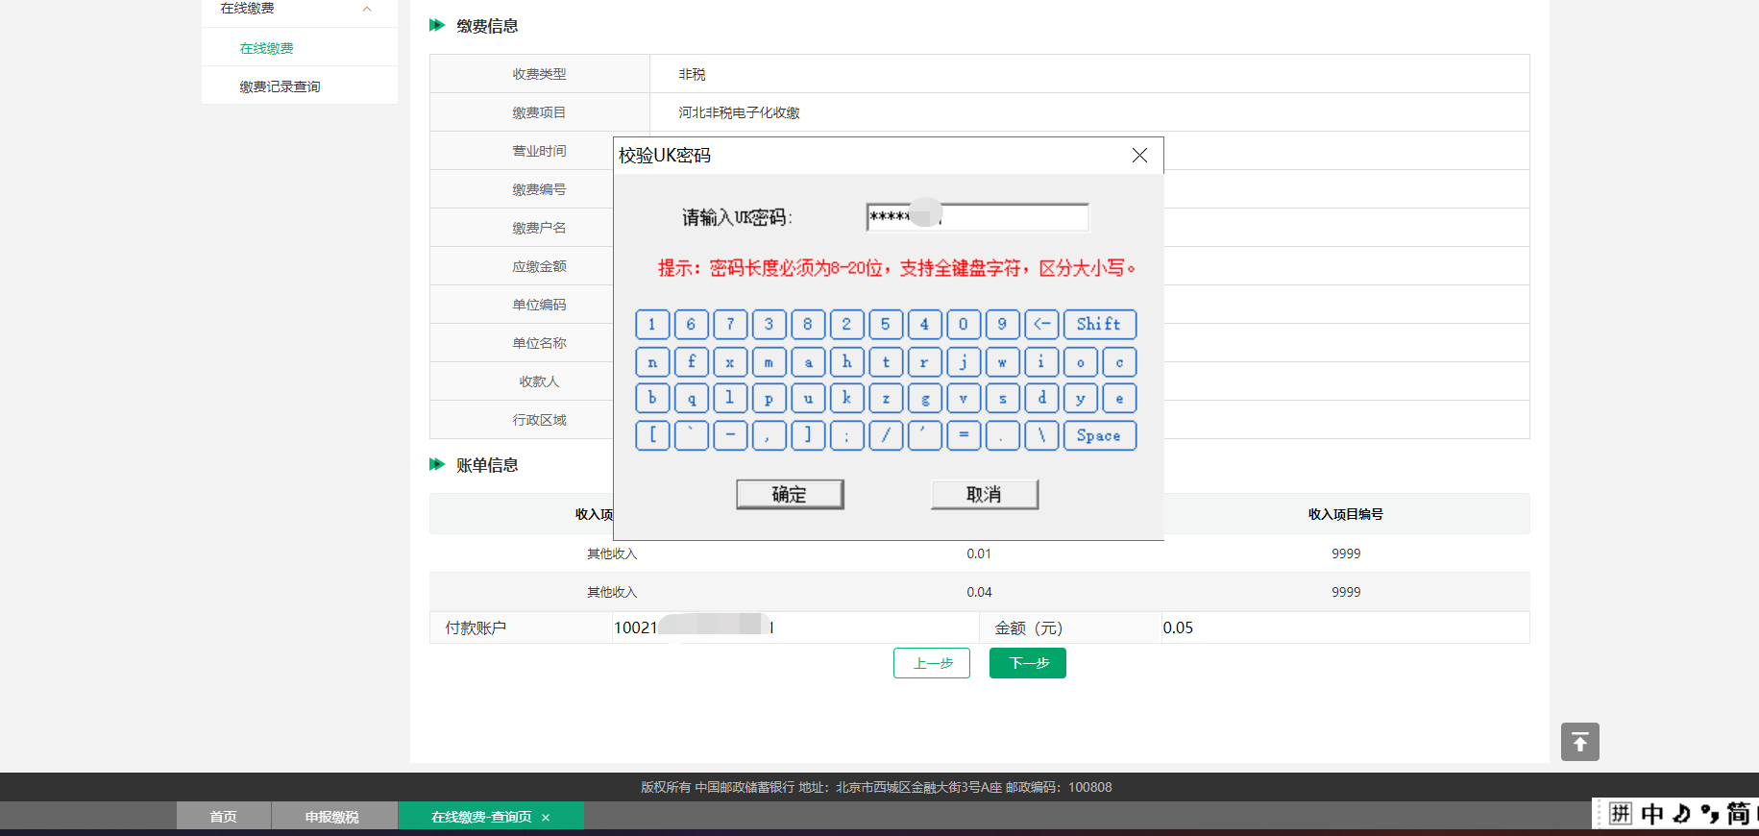1759x836 pixels.
Task: Select 在线缴费 submenu item in sidebar
Action: click(266, 48)
